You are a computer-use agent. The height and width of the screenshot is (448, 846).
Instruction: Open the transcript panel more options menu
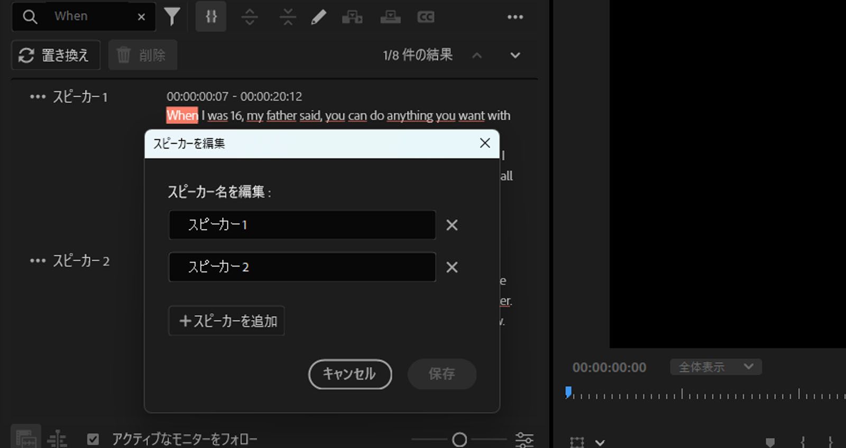click(515, 17)
